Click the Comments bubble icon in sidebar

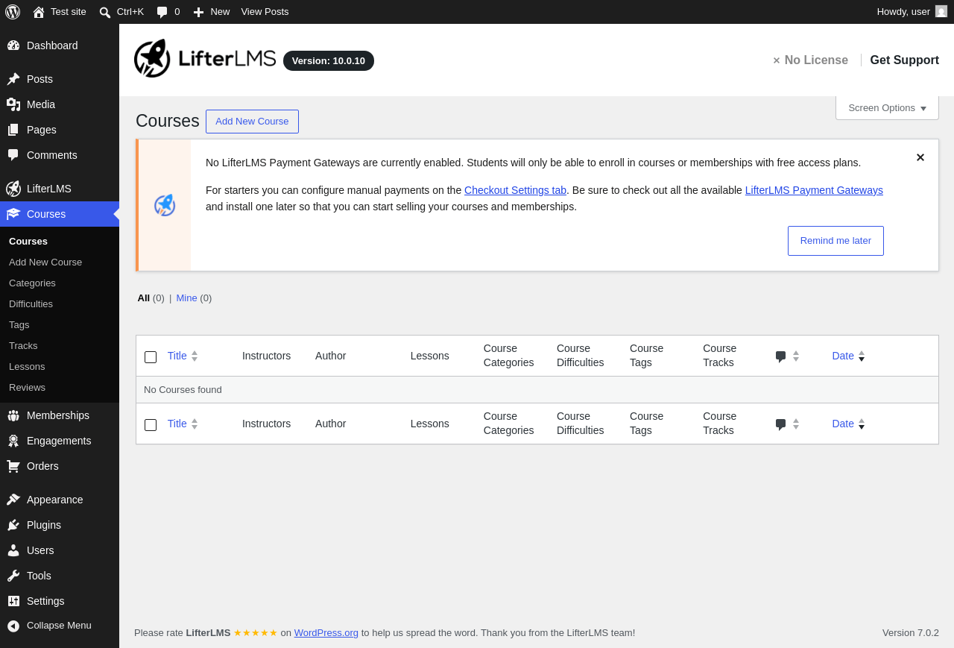pyautogui.click(x=13, y=155)
